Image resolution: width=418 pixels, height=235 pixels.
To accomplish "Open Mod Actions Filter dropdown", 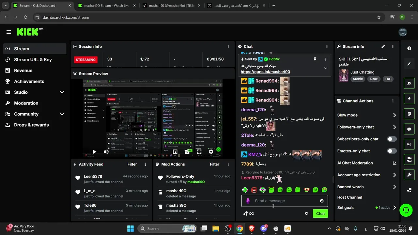I will pos(215,164).
